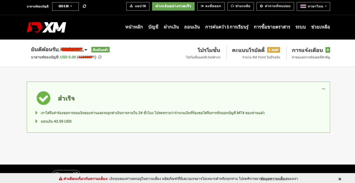Refresh the balance beside account number
Image resolution: width=355 pixels, height=183 pixels.
pos(100,57)
